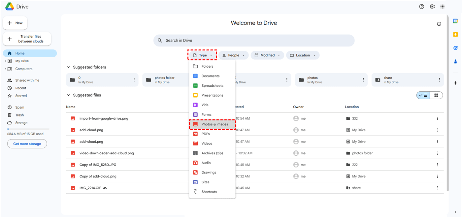Screen dimensions: 462x218
Task: Open Contacts in side panel
Action: click(455, 61)
